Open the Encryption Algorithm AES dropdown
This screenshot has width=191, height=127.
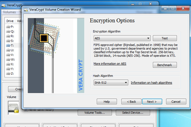122,38
